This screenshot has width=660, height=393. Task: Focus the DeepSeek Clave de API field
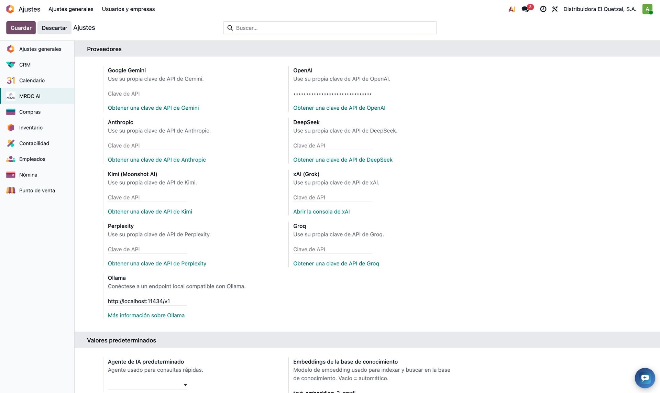pos(333,145)
